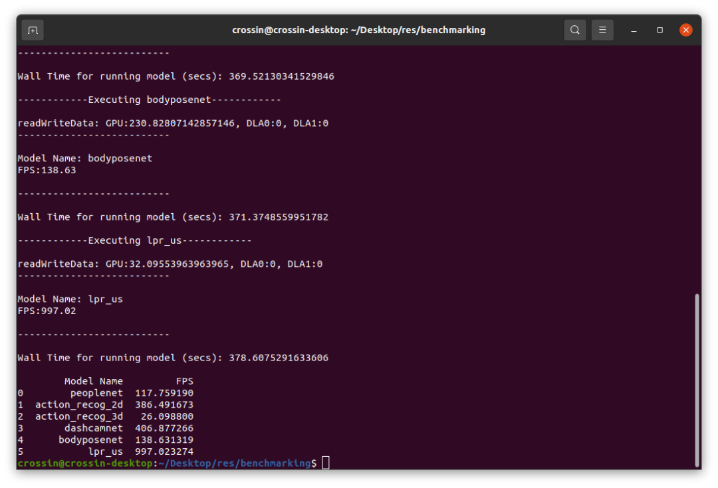This screenshot has width=718, height=488.
Task: Click 'dashcamnet' in the summary table
Action: click(94, 428)
